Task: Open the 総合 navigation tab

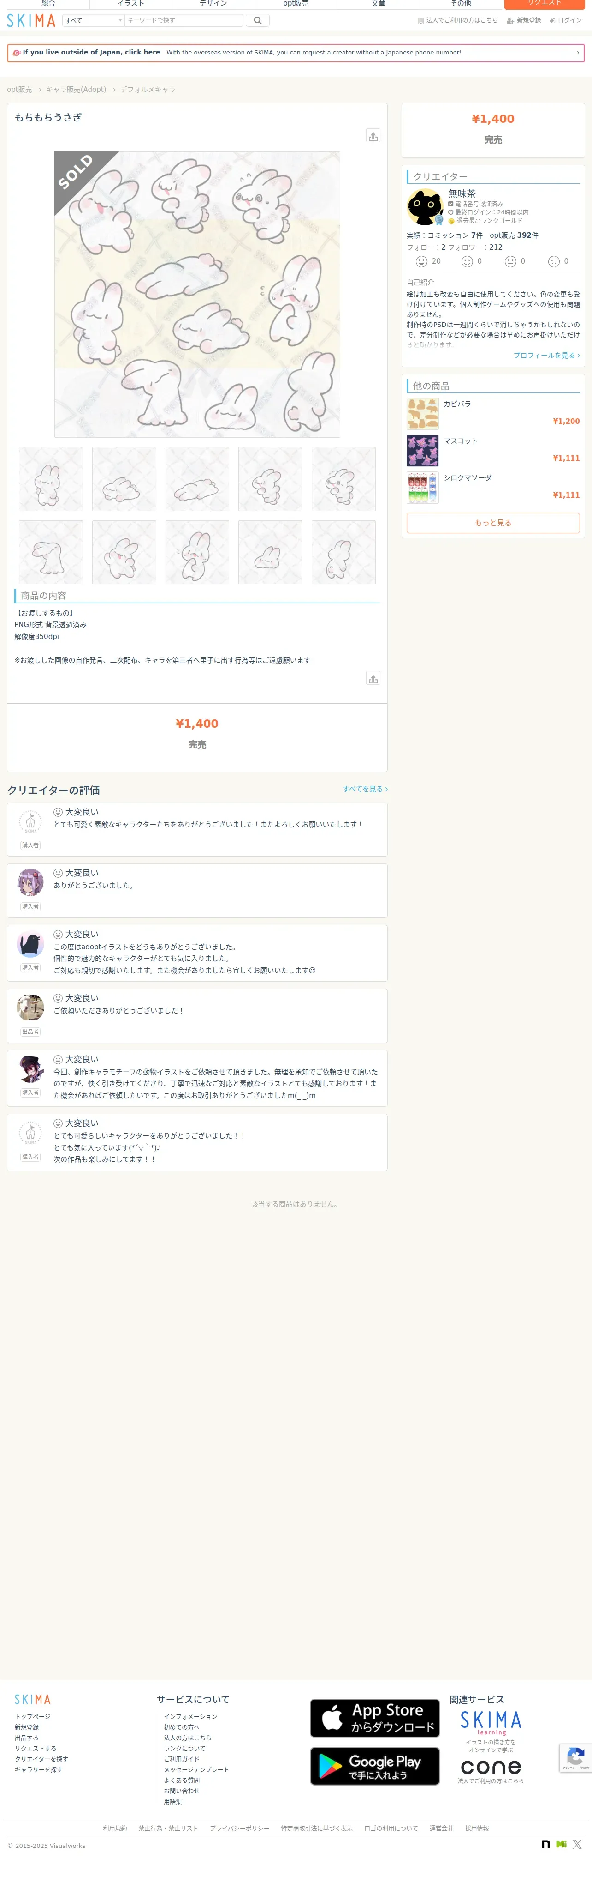Action: tap(48, 4)
